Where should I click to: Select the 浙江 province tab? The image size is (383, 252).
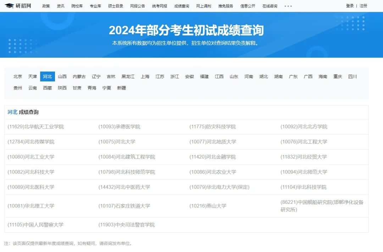pyautogui.click(x=174, y=76)
